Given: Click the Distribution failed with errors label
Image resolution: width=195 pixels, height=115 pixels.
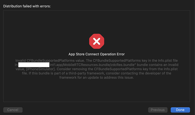Looking at the screenshot, I should 27,6.
